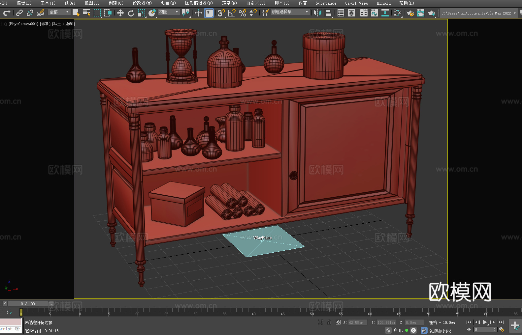Select the Unlink Selection tool
Viewport: 522px width, 335px height.
[x=30, y=13]
